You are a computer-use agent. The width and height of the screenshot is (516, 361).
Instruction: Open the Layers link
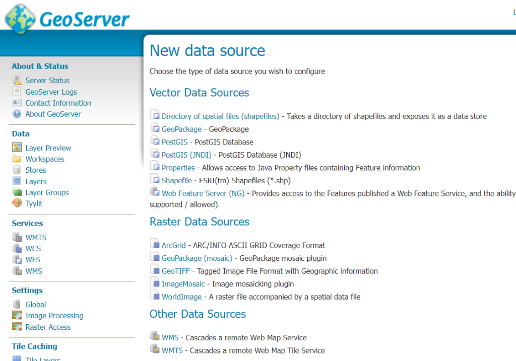click(36, 181)
